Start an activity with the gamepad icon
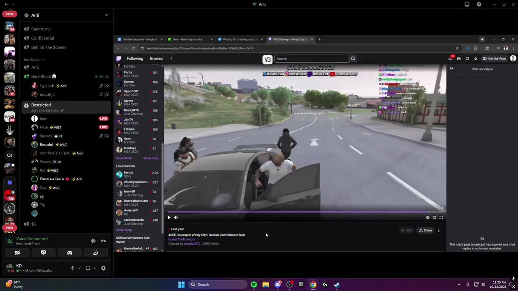 [70, 253]
